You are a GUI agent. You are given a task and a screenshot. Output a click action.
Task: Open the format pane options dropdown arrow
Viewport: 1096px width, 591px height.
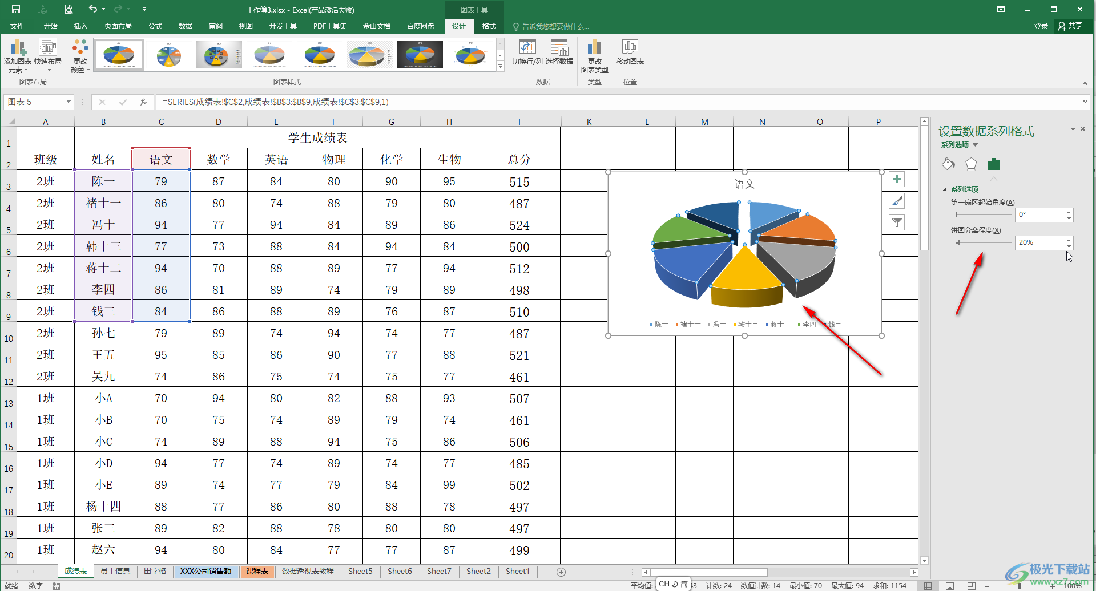click(1073, 129)
